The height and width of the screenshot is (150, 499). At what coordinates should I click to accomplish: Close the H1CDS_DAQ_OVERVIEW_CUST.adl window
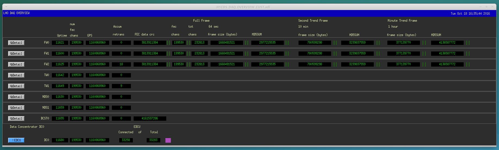[x=492, y=7]
